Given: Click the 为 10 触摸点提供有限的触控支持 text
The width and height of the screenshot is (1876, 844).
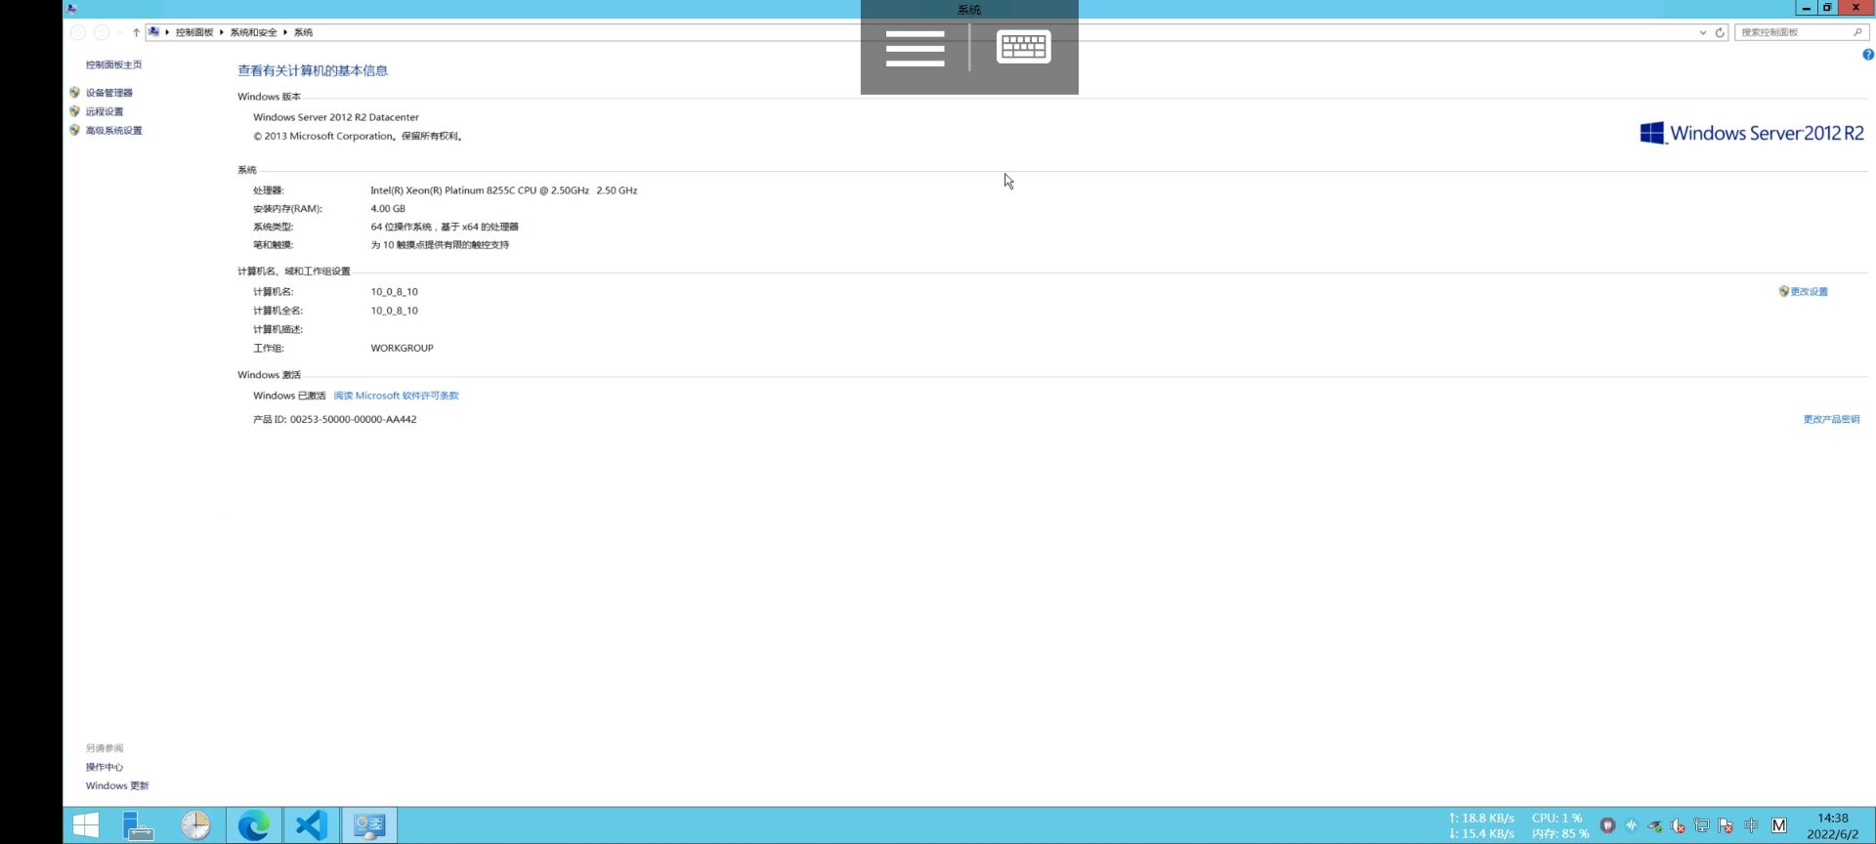Looking at the screenshot, I should [440, 245].
